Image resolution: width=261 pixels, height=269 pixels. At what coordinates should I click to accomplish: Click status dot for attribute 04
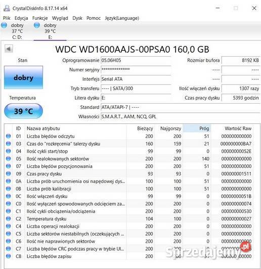(8, 151)
